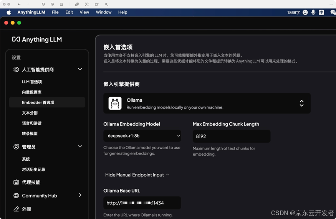Open the AnythingLLM app menu
This screenshot has height=219, width=336.
[31, 12]
